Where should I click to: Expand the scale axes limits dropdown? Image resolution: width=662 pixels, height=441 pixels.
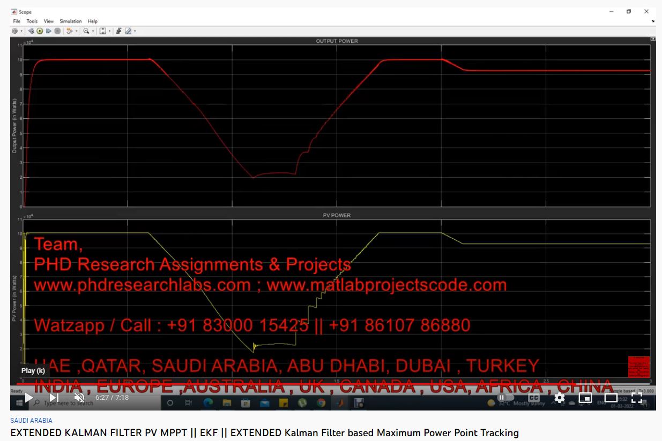coord(109,32)
